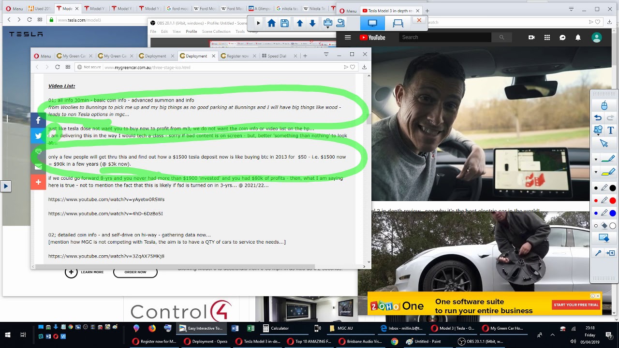Image resolution: width=619 pixels, height=348 pixels.
Task: Click START YOUR FREE TRIAL in Zoho ad
Action: [x=576, y=305]
